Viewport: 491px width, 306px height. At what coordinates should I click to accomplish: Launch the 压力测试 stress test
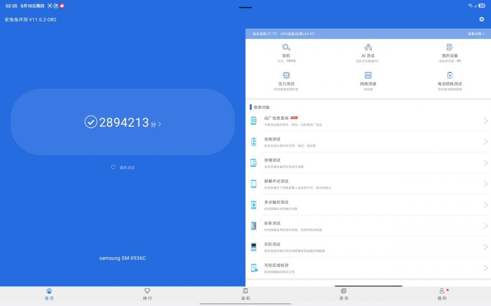[286, 75]
